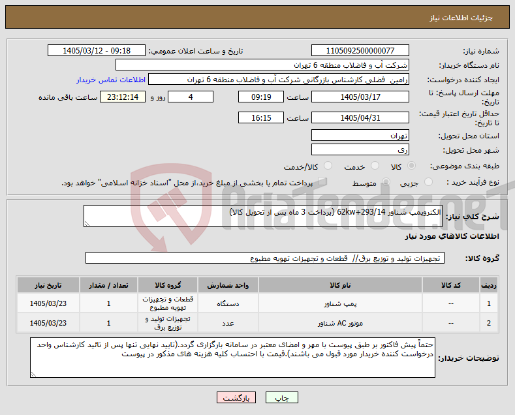Select the جزیی purchase type radio
The image size is (515, 415).
pos(428,182)
